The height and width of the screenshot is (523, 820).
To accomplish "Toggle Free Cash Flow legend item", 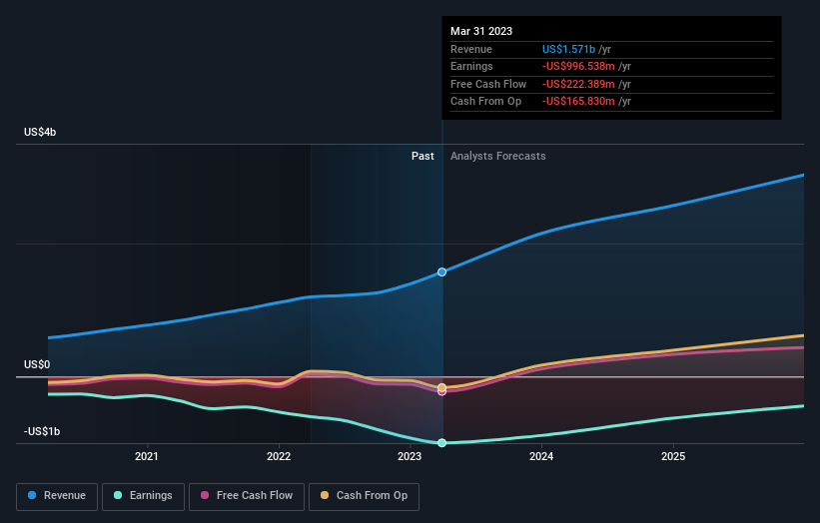I will (246, 495).
